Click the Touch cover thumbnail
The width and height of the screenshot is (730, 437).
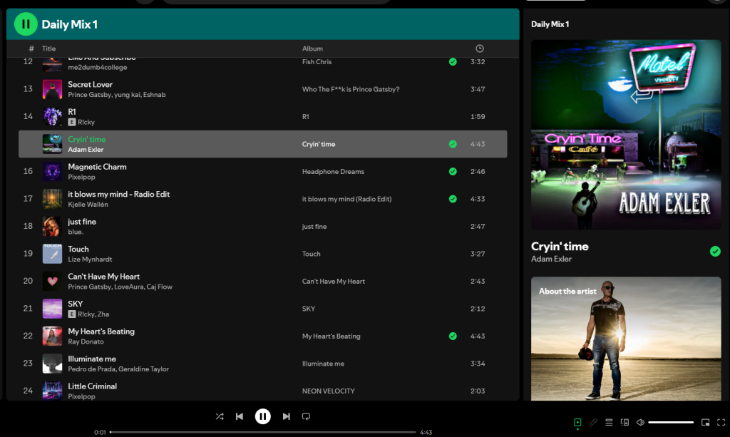tap(52, 254)
